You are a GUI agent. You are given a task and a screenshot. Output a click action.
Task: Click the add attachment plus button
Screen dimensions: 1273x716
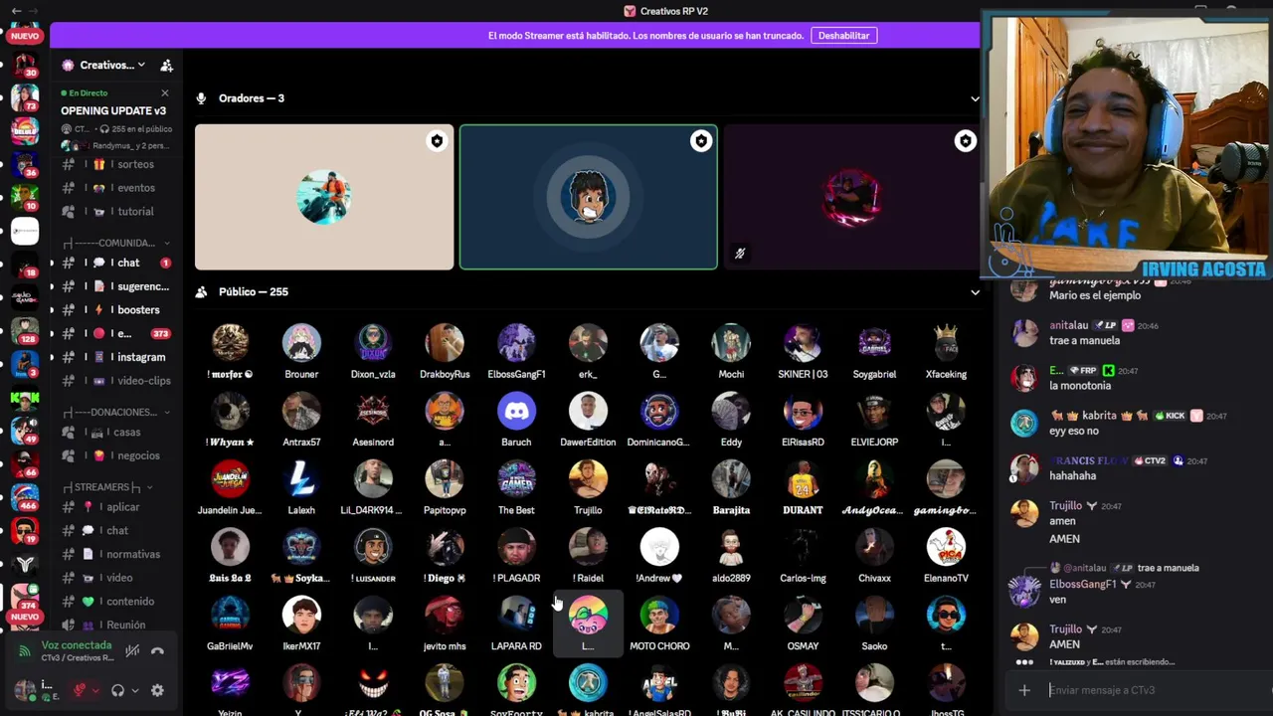[x=1024, y=690]
